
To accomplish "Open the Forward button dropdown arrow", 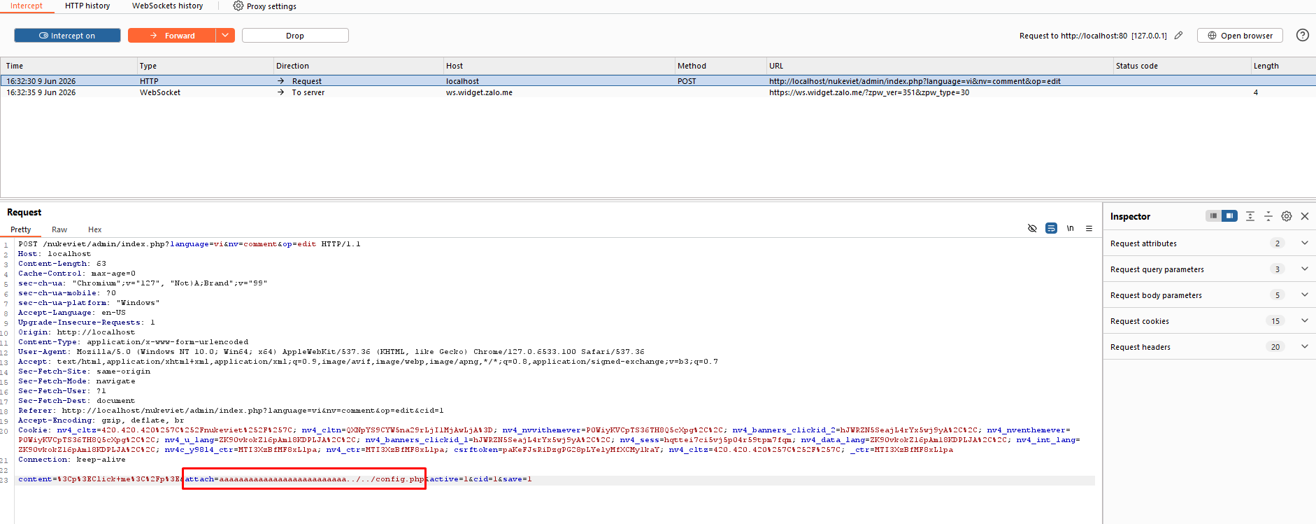I will (225, 36).
